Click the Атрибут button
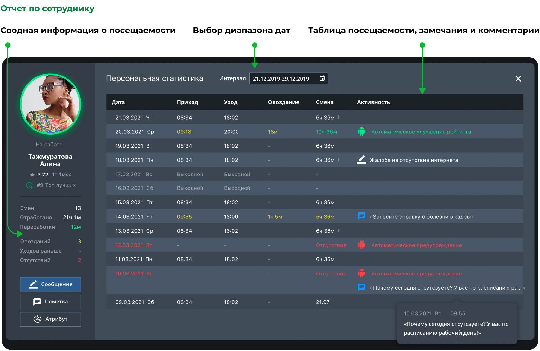540x351 pixels. (x=50, y=319)
